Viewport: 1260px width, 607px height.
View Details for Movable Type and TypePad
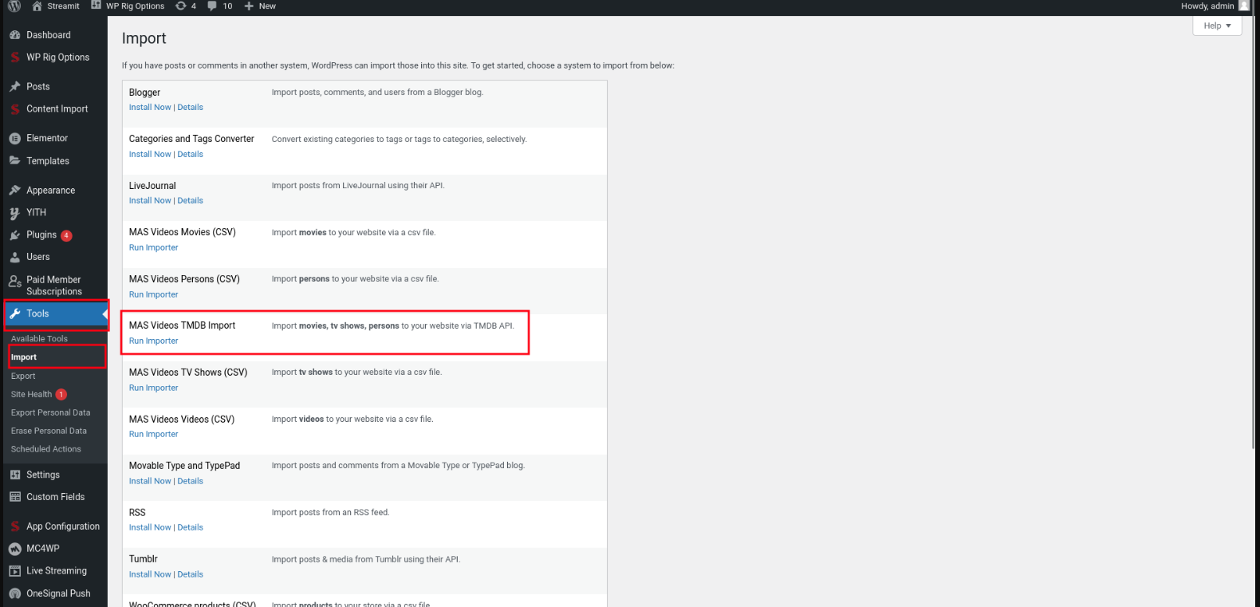190,481
